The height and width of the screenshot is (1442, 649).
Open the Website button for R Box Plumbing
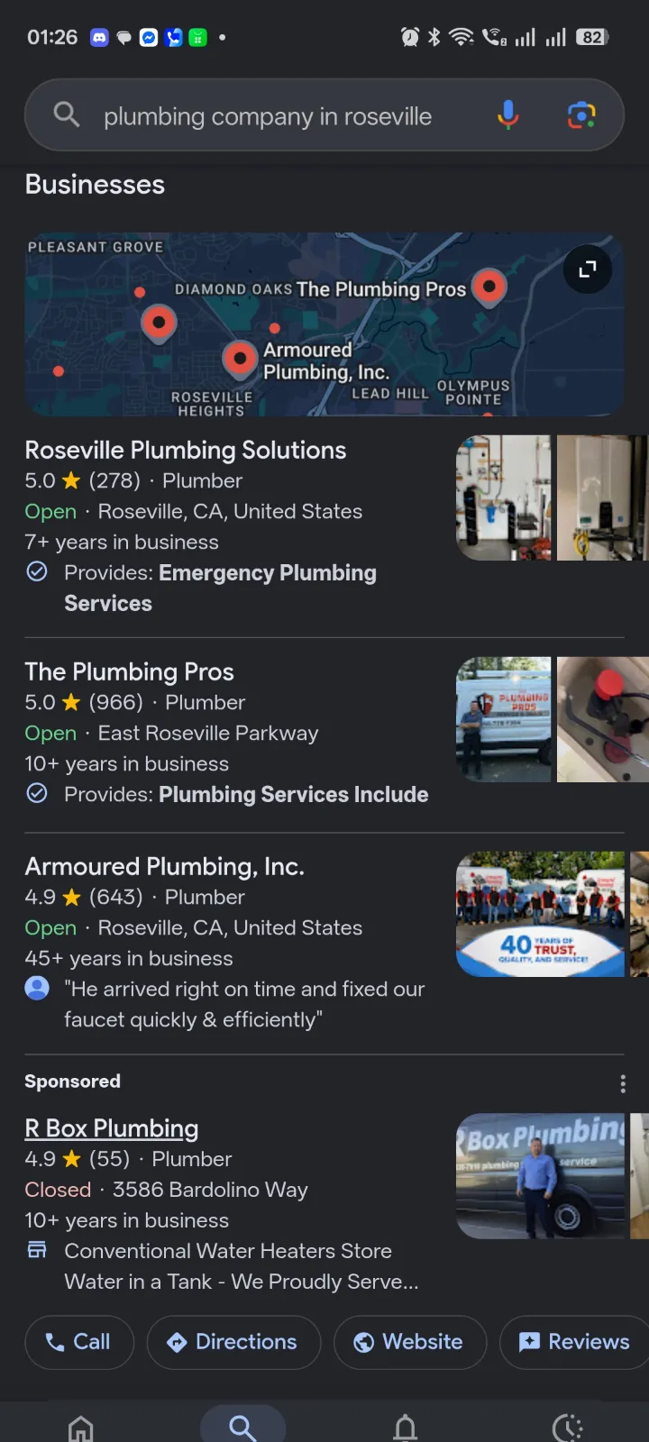point(410,1342)
